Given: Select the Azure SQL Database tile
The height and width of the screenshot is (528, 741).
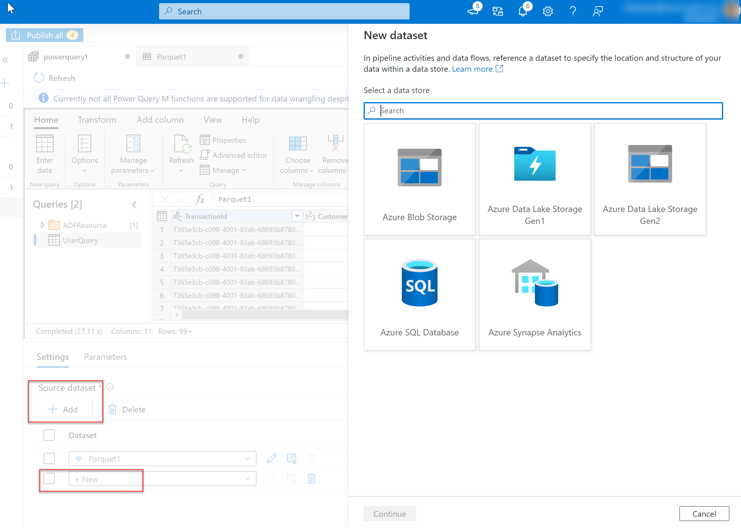Looking at the screenshot, I should pyautogui.click(x=419, y=294).
